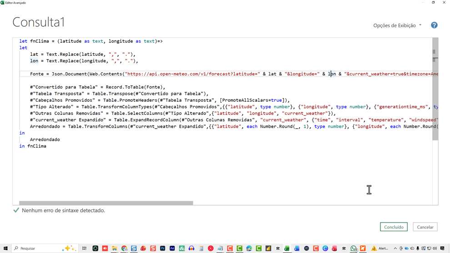Image resolution: width=450 pixels, height=253 pixels.
Task: Open File Explorer from the taskbar
Action: (x=115, y=248)
